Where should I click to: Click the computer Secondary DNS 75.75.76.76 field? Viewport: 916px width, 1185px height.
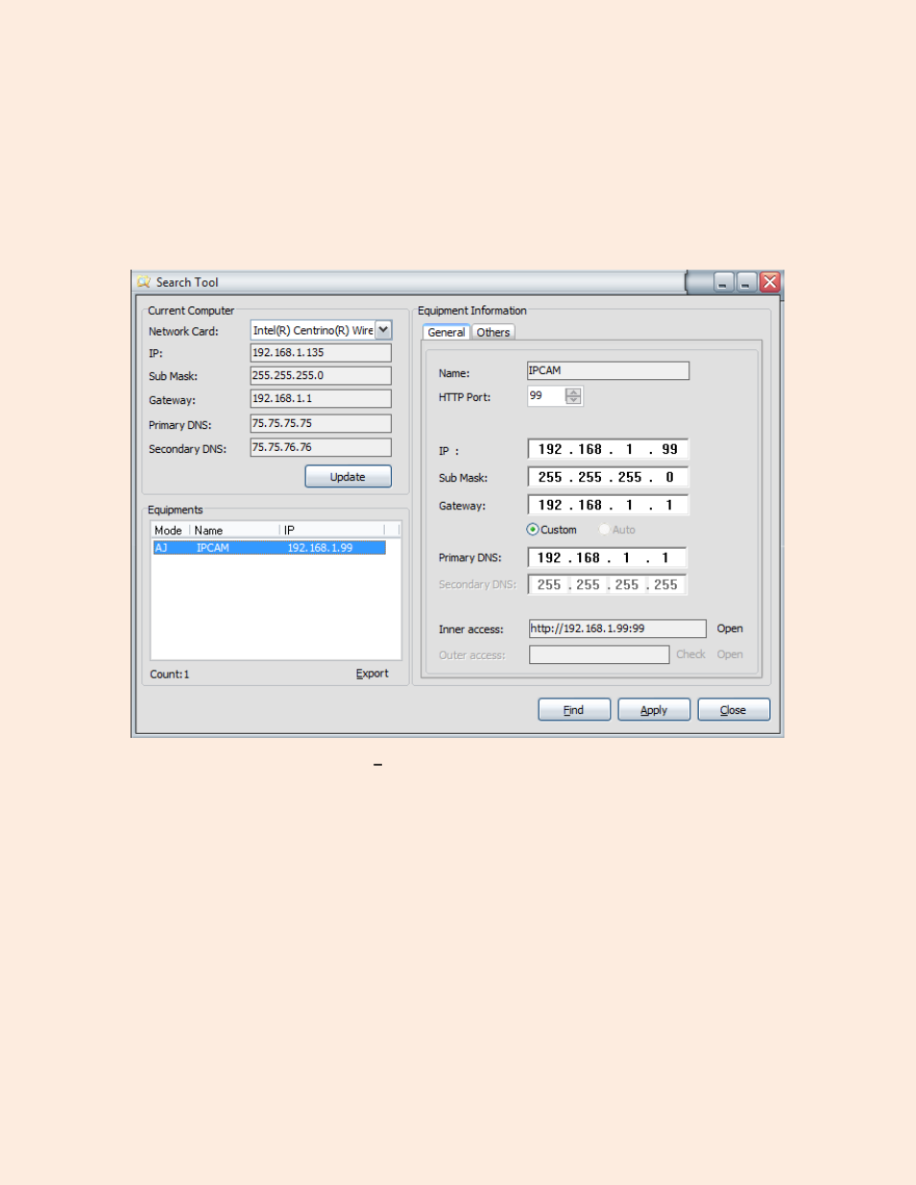[321, 447]
